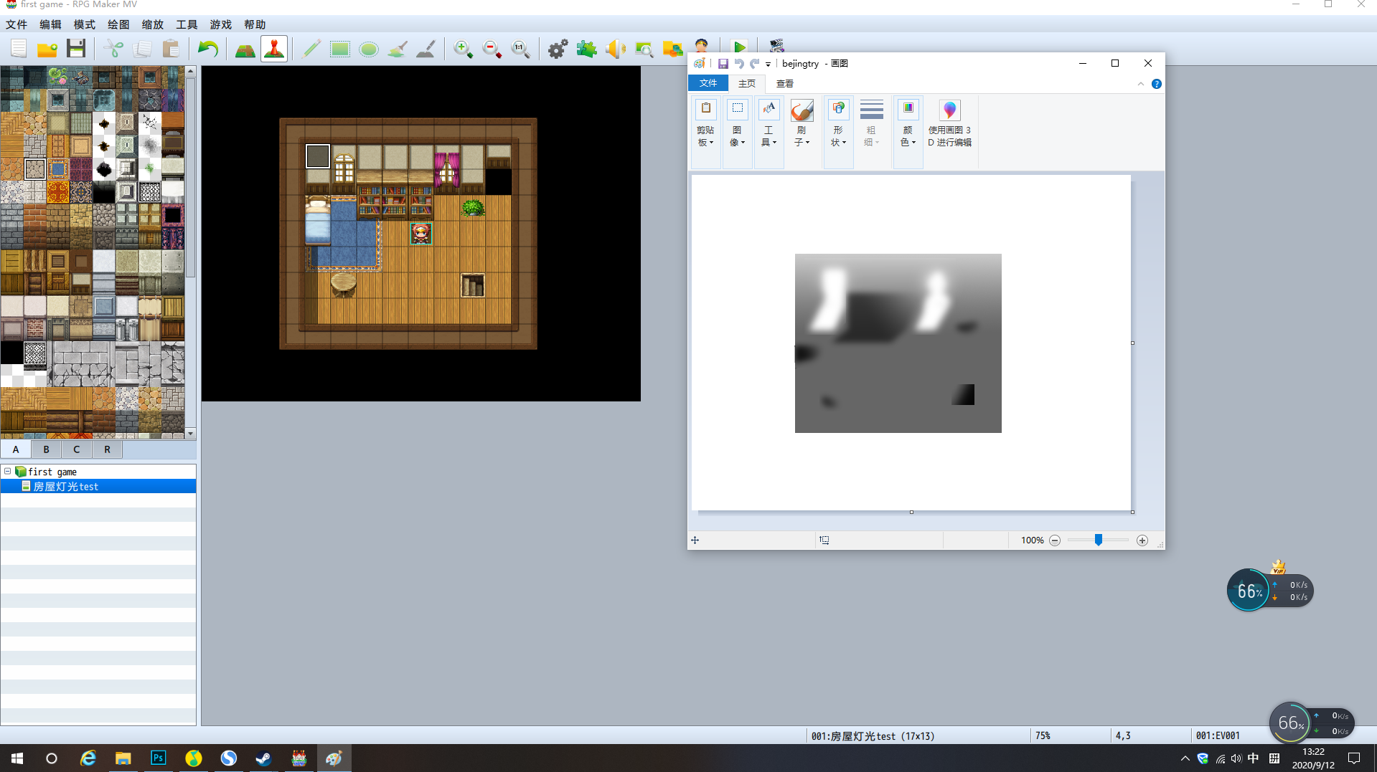
Task: Switch to tileset tab B
Action: pyautogui.click(x=47, y=449)
